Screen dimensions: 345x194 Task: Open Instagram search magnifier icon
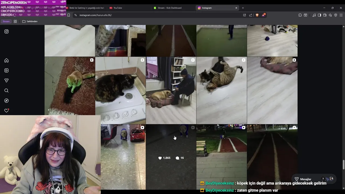(x=6, y=91)
